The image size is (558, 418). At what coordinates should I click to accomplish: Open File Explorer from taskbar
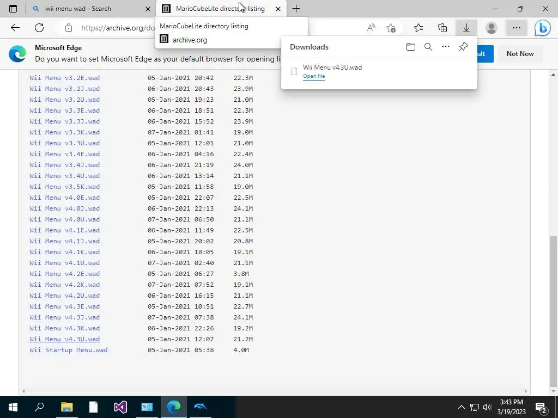pyautogui.click(x=66, y=407)
